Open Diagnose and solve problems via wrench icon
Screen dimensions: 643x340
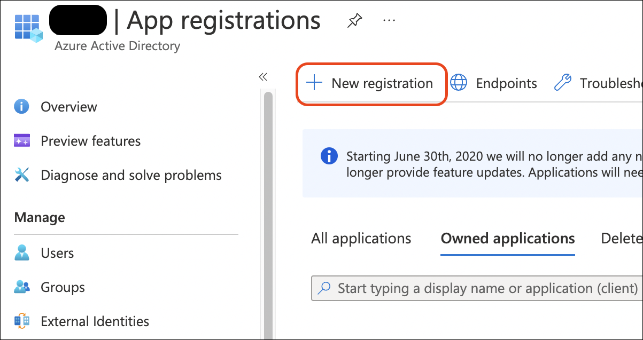(x=21, y=175)
